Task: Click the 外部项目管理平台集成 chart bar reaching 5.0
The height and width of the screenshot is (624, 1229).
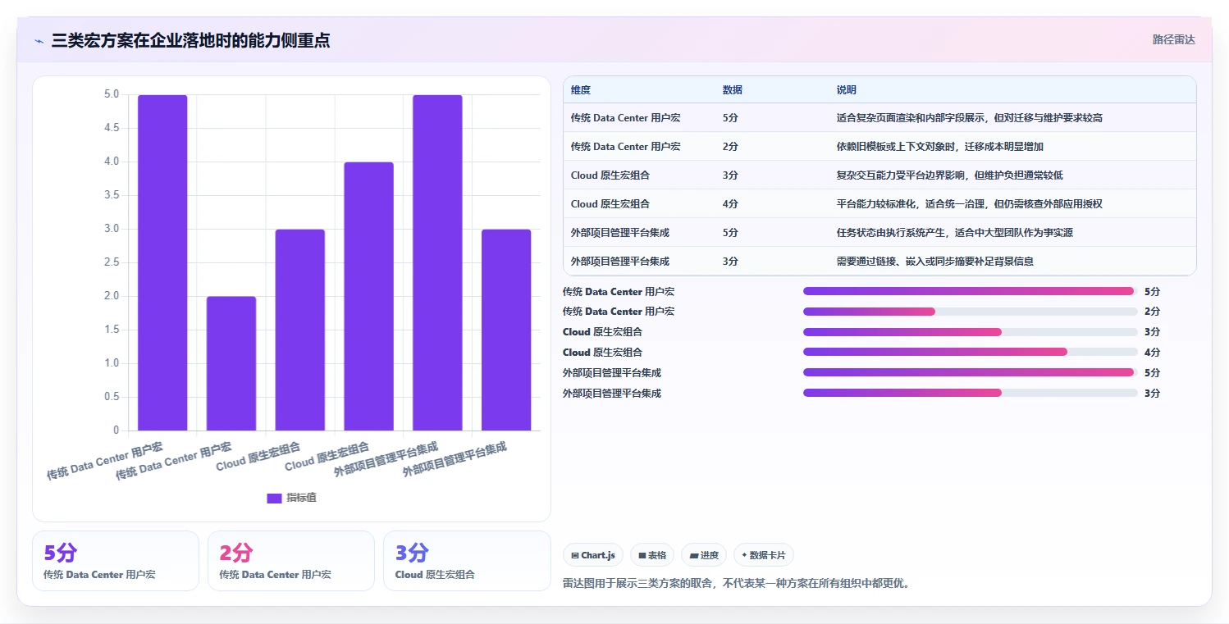Action: tap(437, 262)
